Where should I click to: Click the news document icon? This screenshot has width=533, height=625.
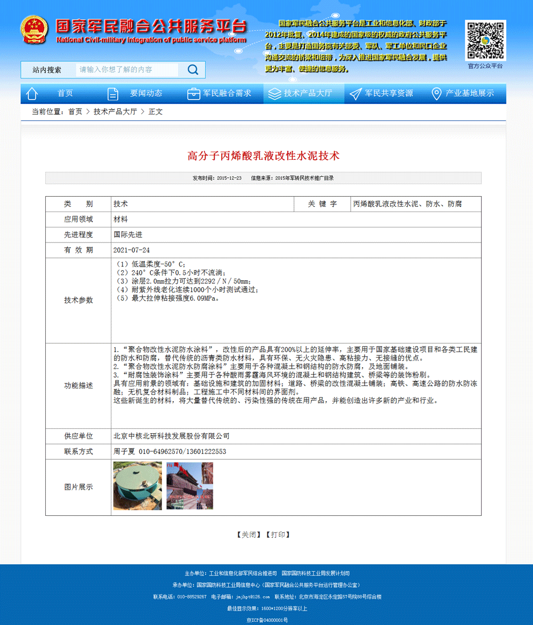point(112,94)
